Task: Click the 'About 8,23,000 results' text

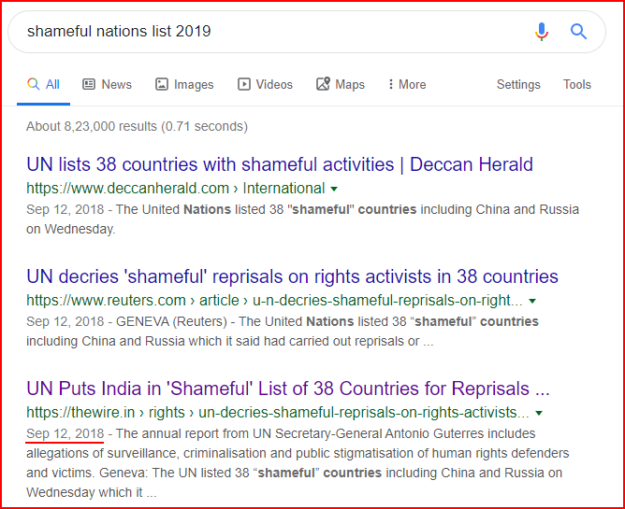Action: [137, 127]
